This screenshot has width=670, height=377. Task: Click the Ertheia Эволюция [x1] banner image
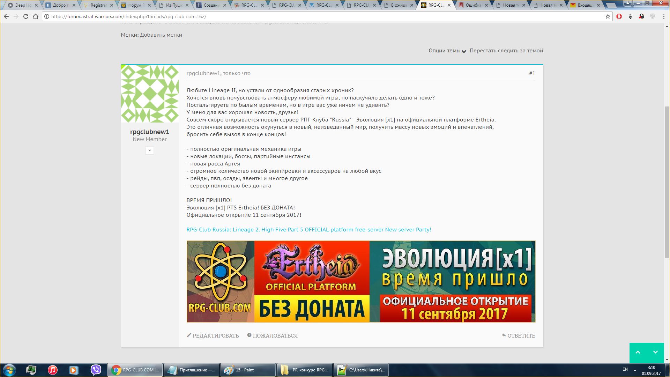[x=361, y=281]
